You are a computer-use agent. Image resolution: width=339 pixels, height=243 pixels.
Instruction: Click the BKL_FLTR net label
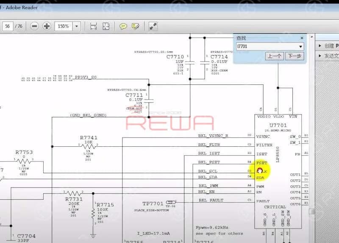[x=209, y=145]
